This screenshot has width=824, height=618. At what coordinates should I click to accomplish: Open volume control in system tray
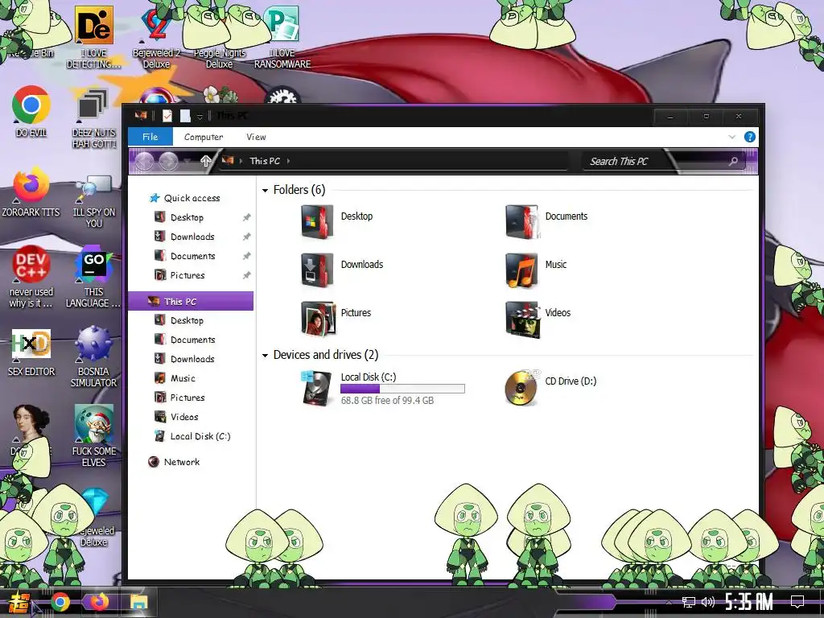coord(708,602)
